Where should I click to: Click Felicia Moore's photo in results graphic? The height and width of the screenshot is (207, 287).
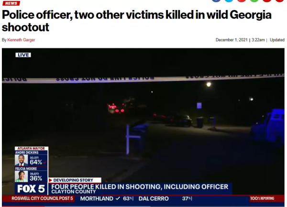pyautogui.click(x=21, y=176)
